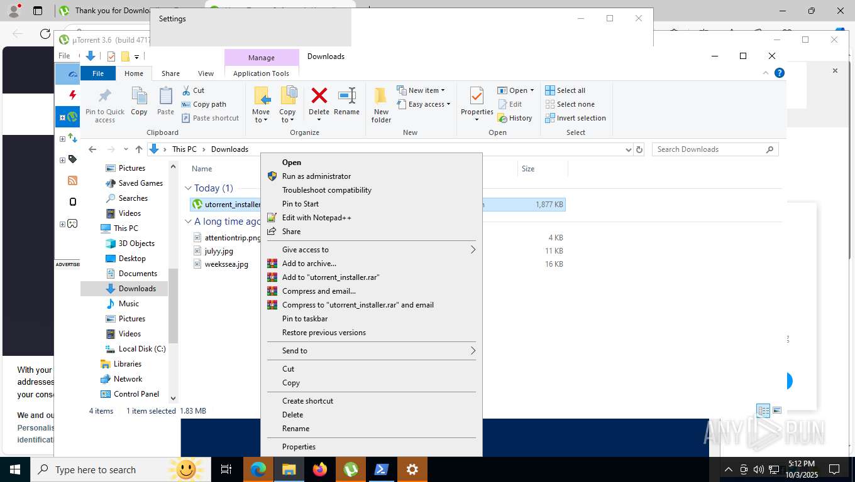Image resolution: width=855 pixels, height=482 pixels.
Task: Go back with the Explorer back arrow
Action: tap(92, 149)
